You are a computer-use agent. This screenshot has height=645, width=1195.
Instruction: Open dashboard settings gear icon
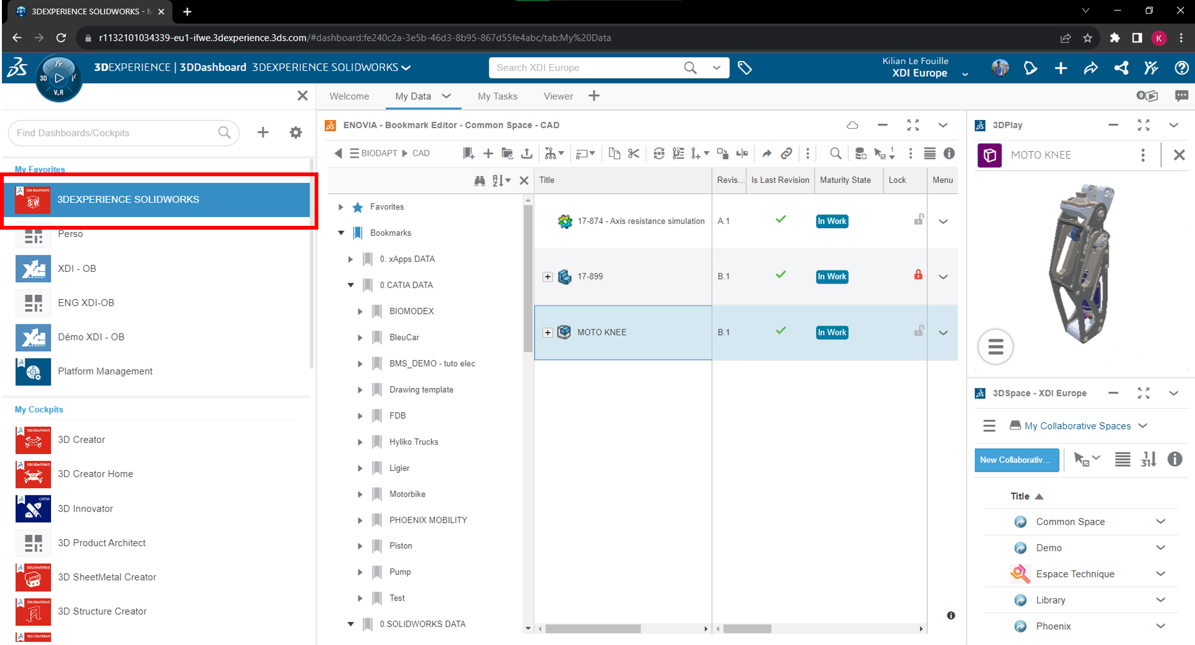click(296, 133)
